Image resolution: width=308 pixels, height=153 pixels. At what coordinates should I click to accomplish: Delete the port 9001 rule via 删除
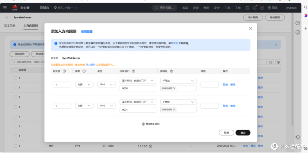[x=233, y=106]
